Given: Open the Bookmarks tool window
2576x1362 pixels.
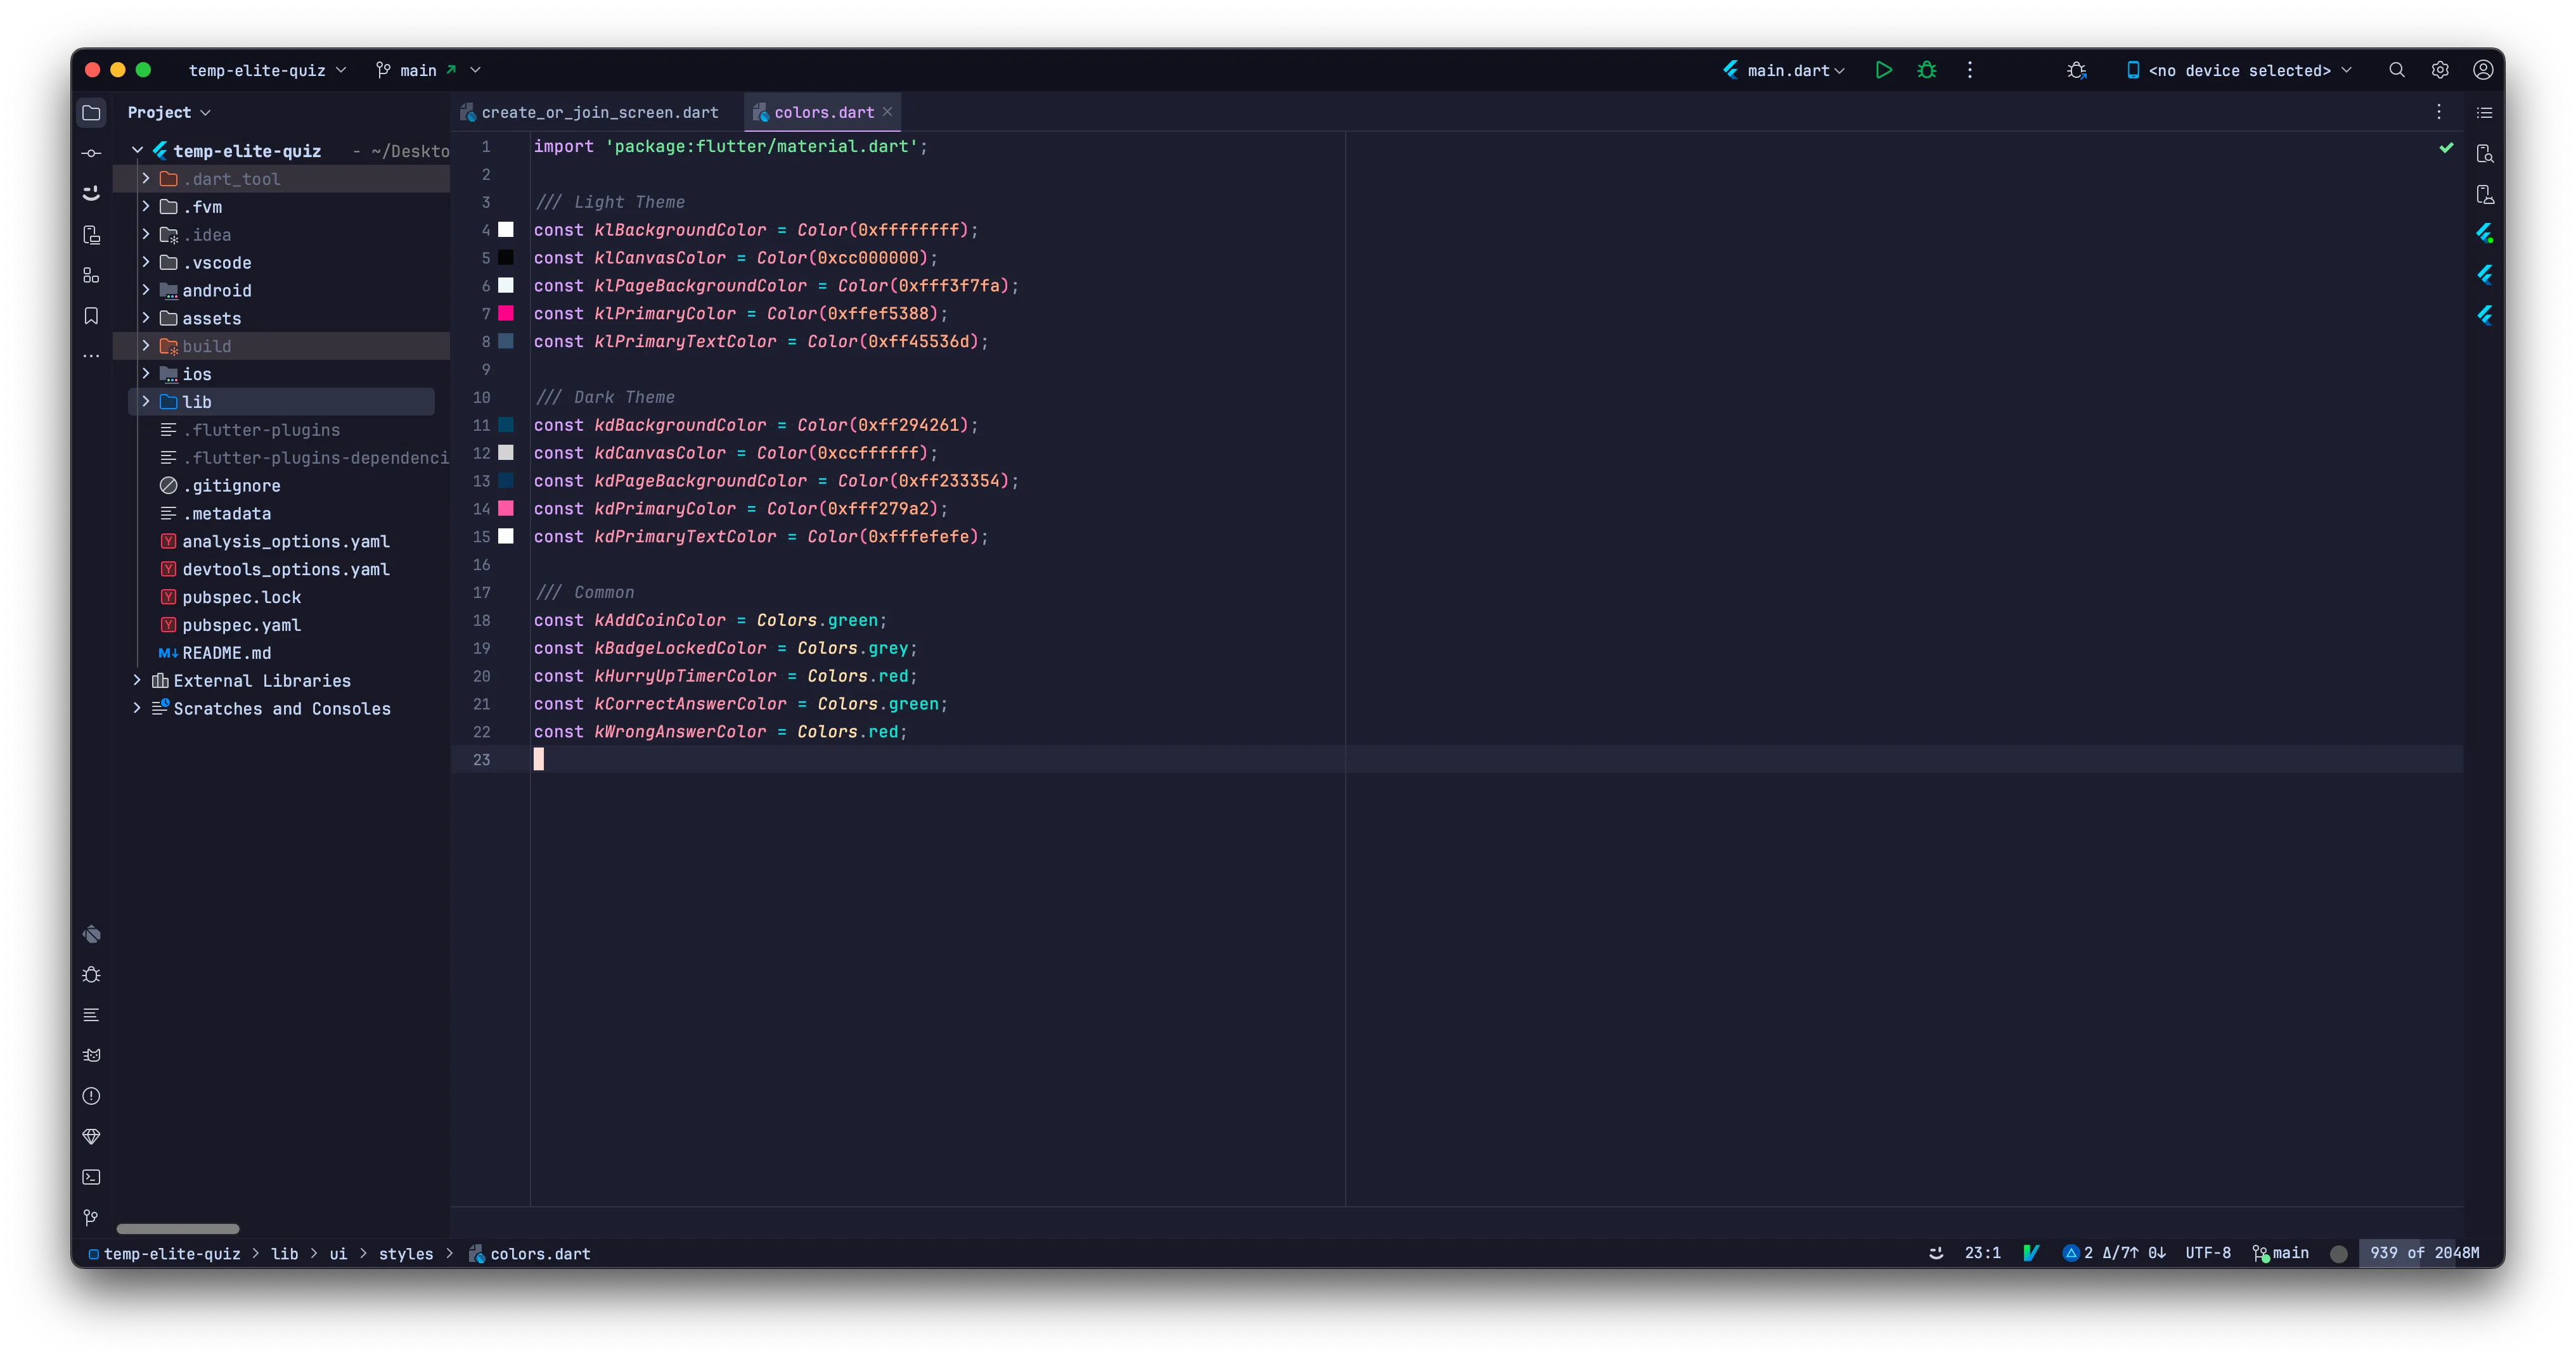Looking at the screenshot, I should [91, 315].
